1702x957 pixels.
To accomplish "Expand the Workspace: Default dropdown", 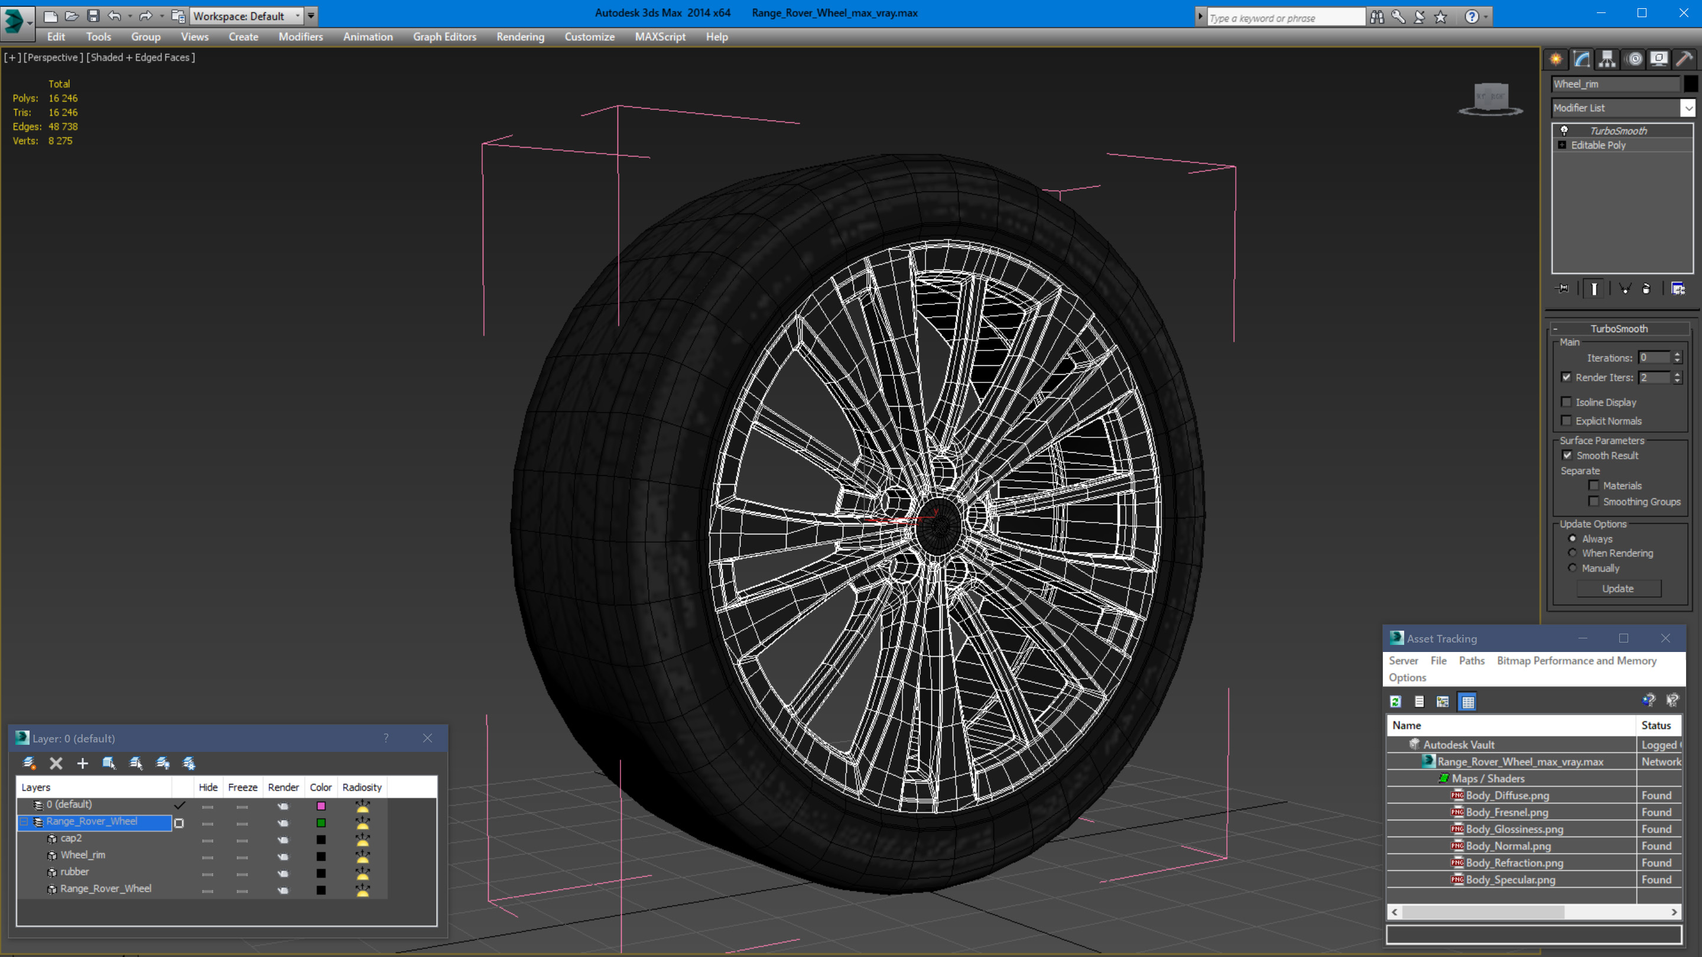I will pos(298,16).
